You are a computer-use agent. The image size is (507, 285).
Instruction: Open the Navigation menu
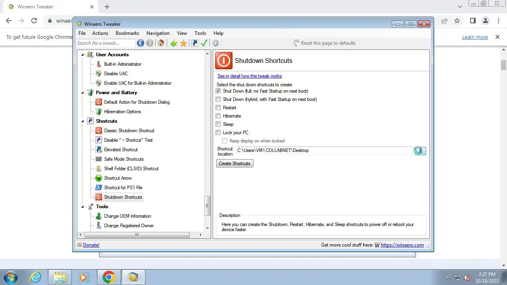(158, 33)
